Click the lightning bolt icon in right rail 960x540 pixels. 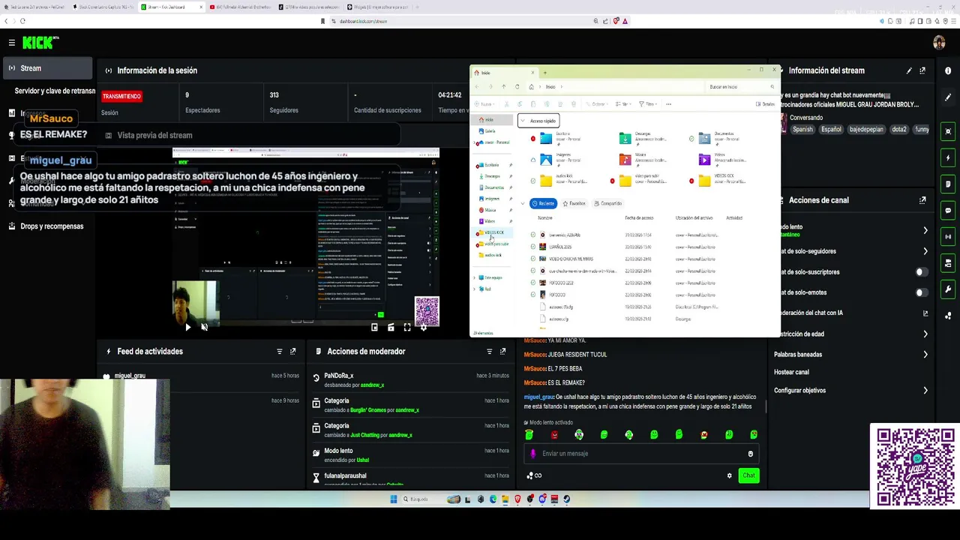coord(949,158)
